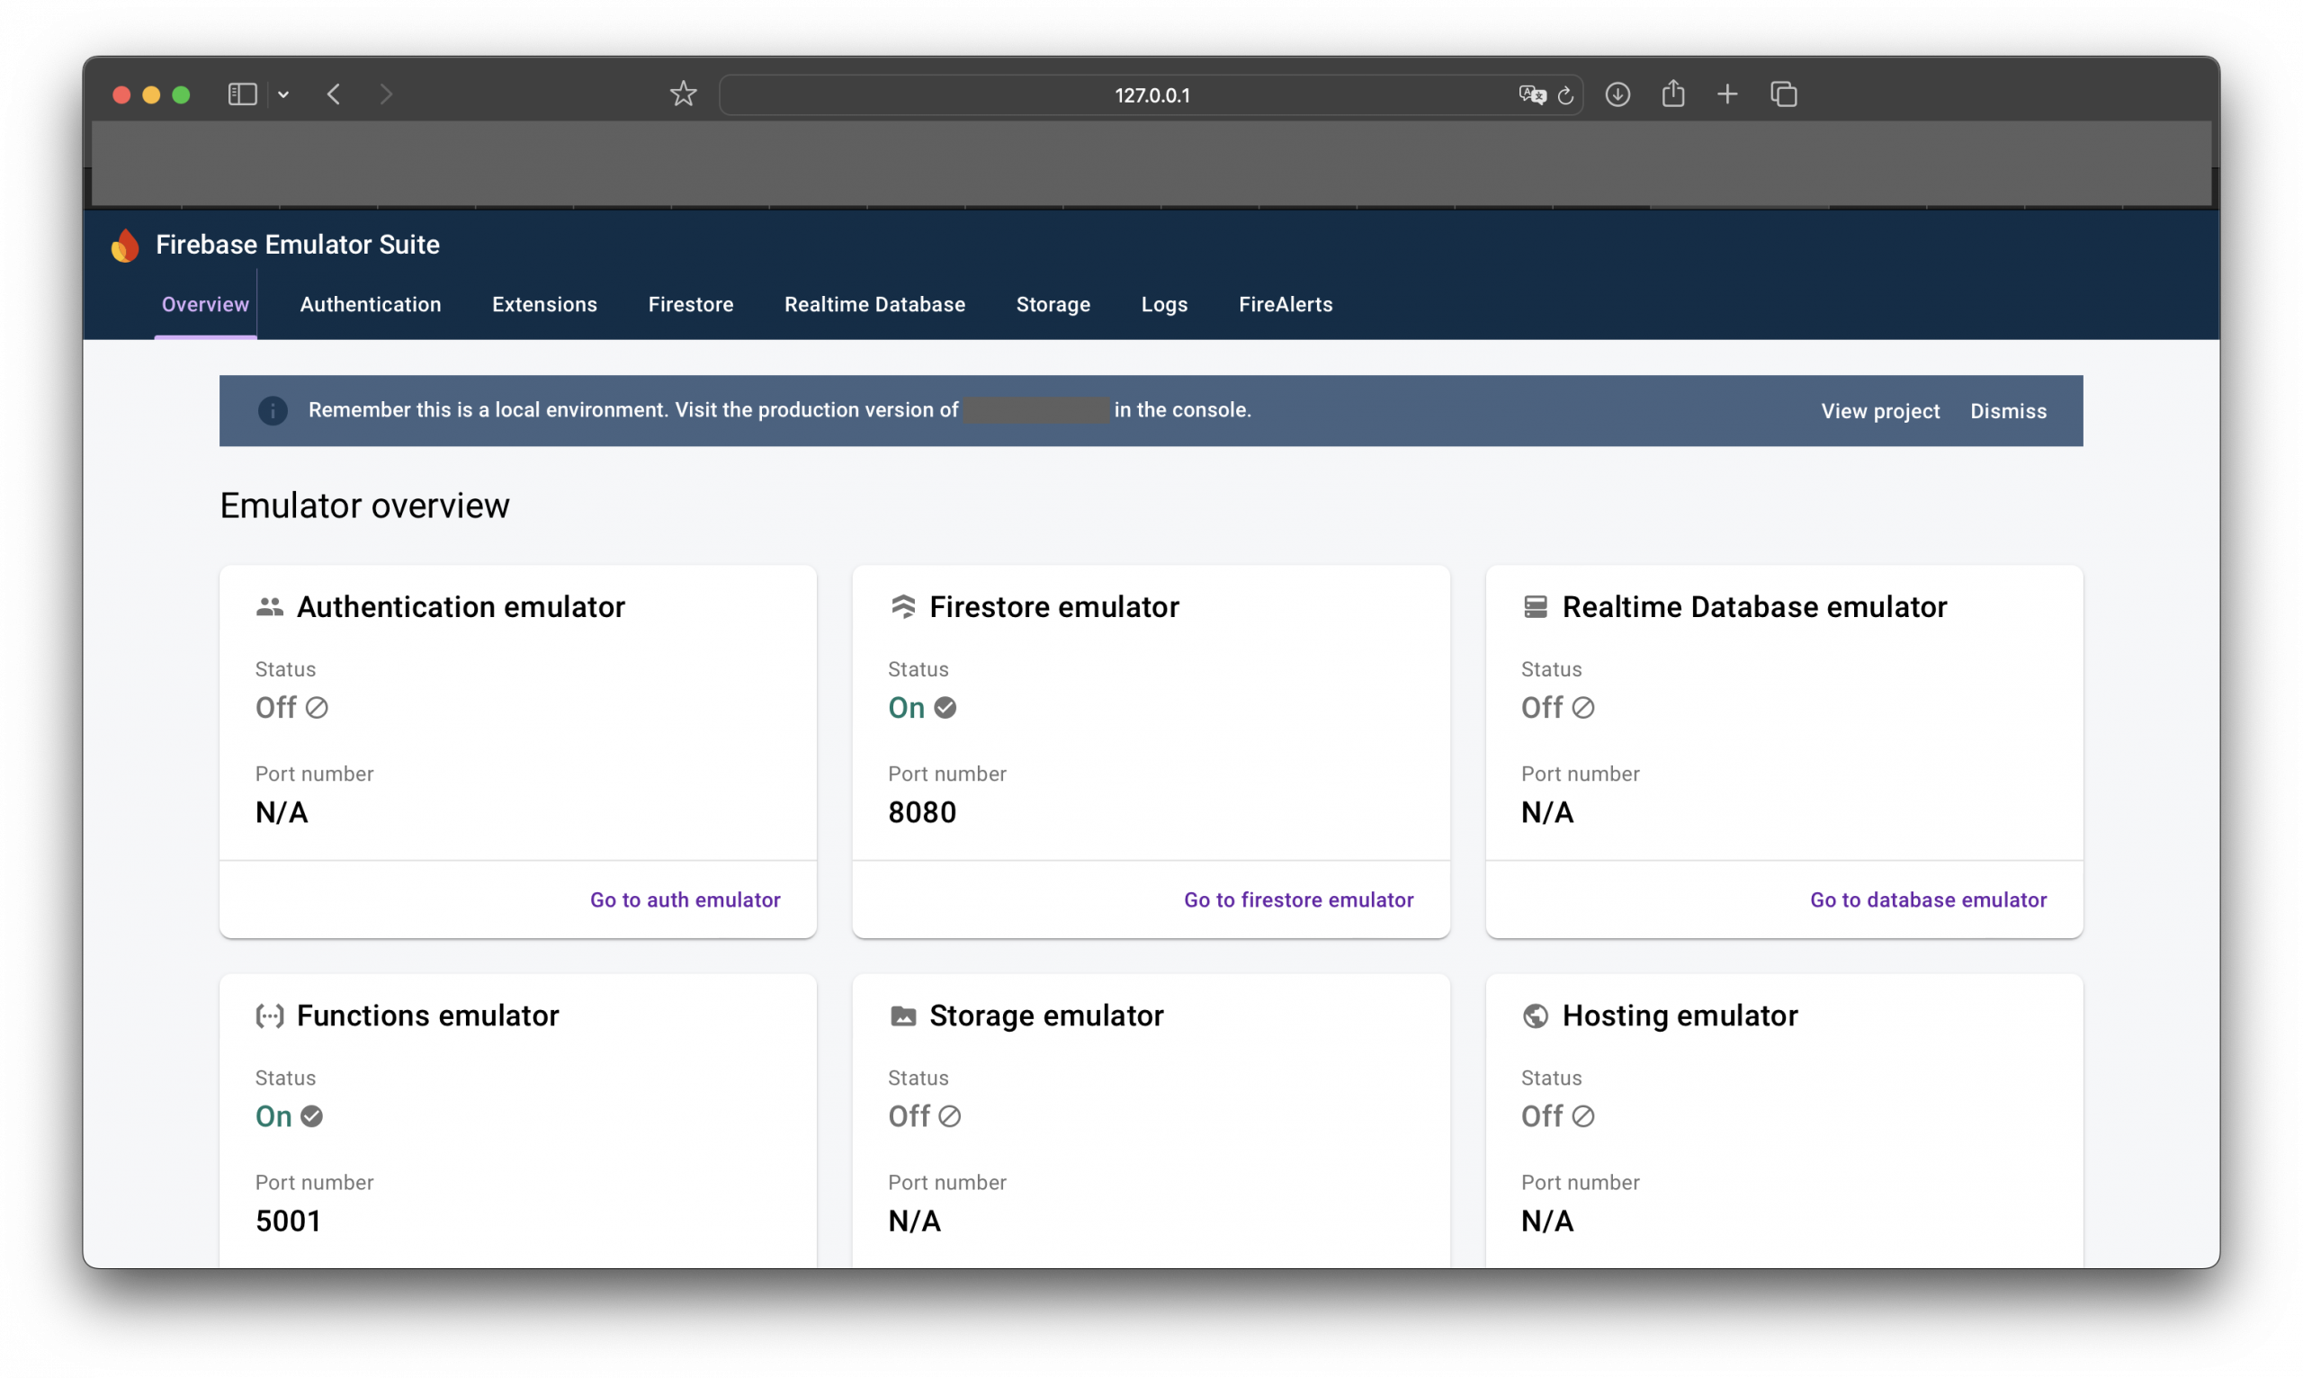Bookmark page with the star icon

click(x=684, y=94)
